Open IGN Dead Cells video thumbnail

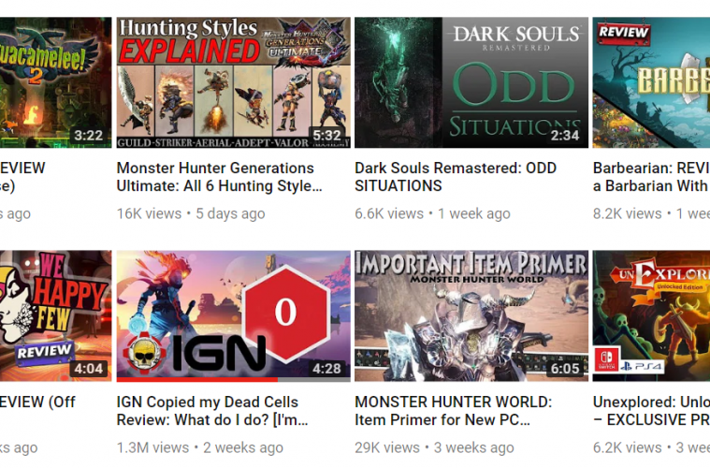(x=233, y=316)
